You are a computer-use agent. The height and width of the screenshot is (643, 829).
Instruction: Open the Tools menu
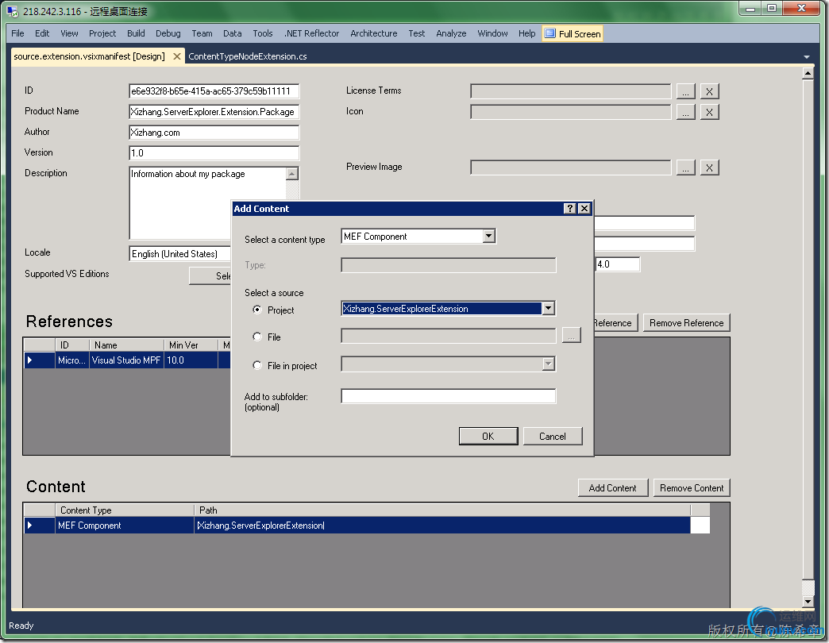click(263, 33)
